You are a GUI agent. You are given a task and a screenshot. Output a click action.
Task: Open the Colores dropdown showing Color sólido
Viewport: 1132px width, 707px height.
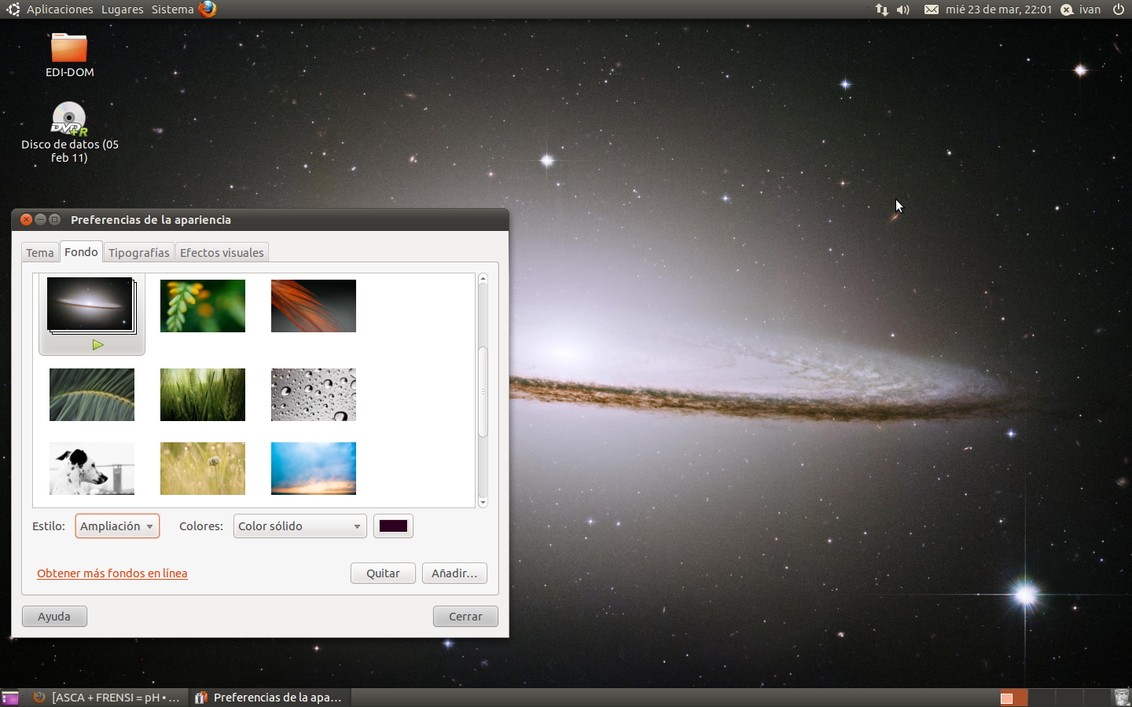click(300, 526)
